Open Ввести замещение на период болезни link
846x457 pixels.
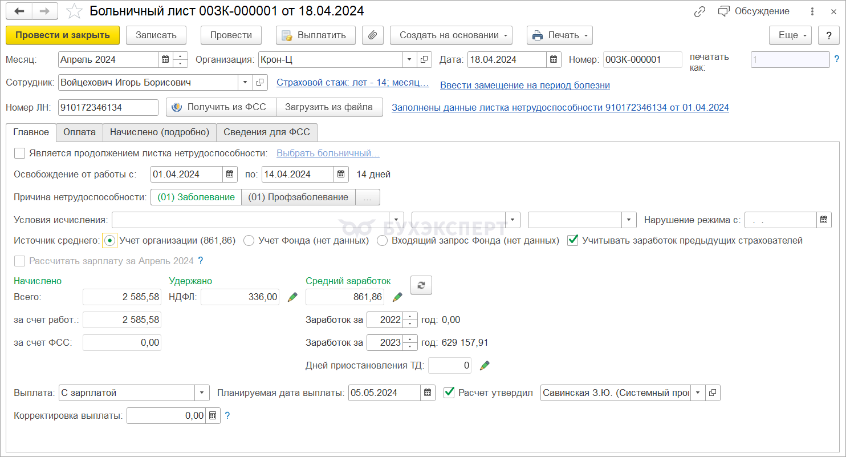tap(525, 85)
